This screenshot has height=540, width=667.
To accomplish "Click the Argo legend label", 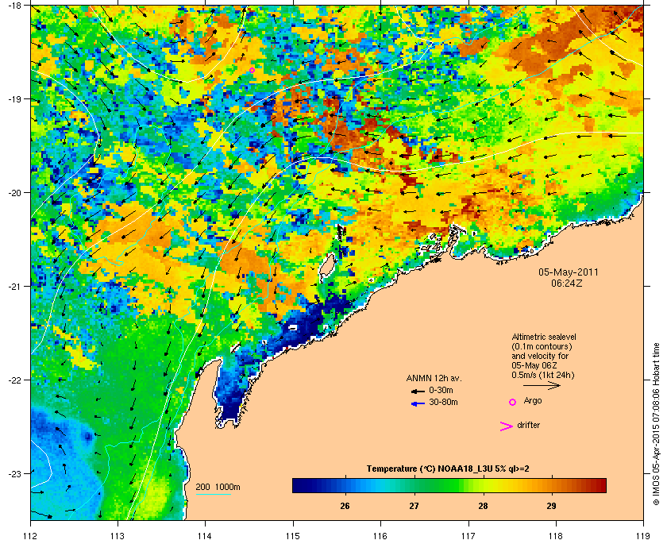I will tap(533, 400).
